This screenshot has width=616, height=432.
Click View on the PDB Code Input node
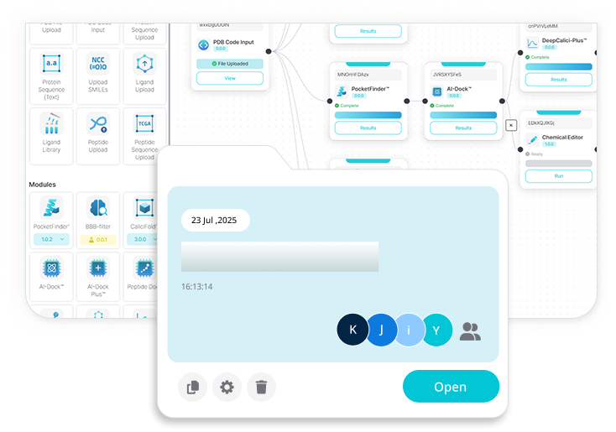click(x=229, y=78)
